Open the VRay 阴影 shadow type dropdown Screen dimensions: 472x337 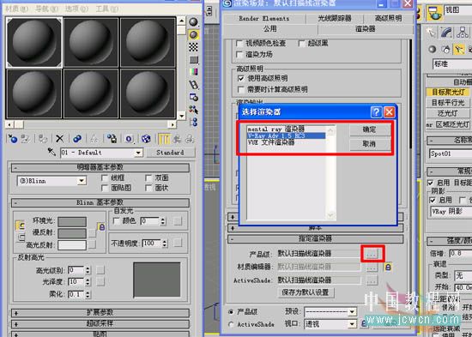tap(451, 212)
